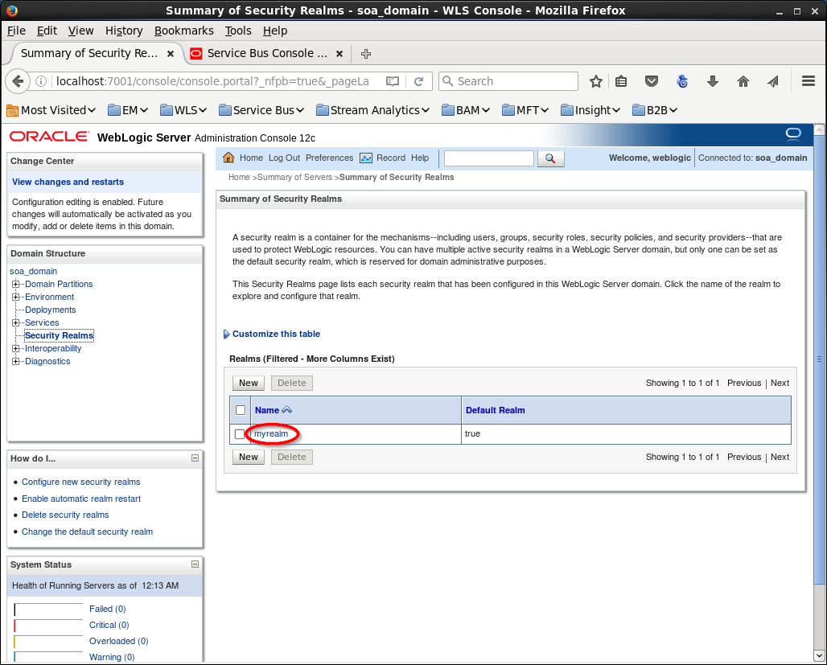Click the Firefox home icon
Image resolution: width=827 pixels, height=665 pixels.
coord(743,81)
